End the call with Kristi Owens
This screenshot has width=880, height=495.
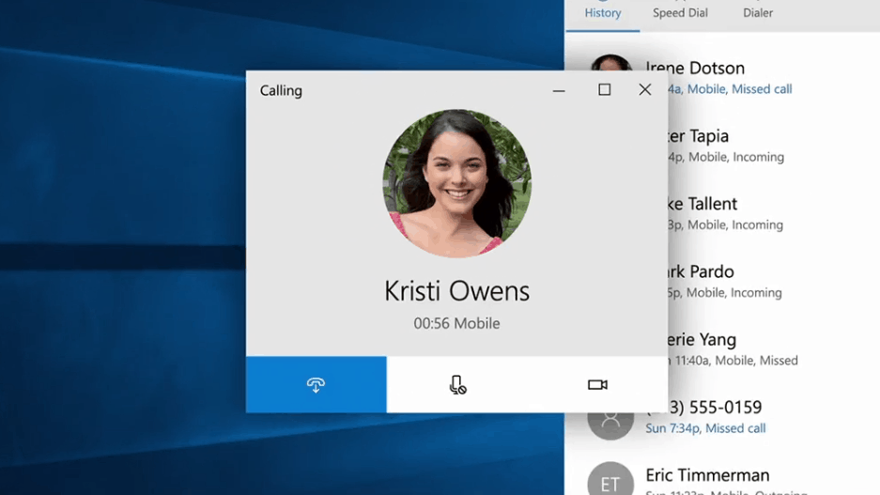(316, 385)
